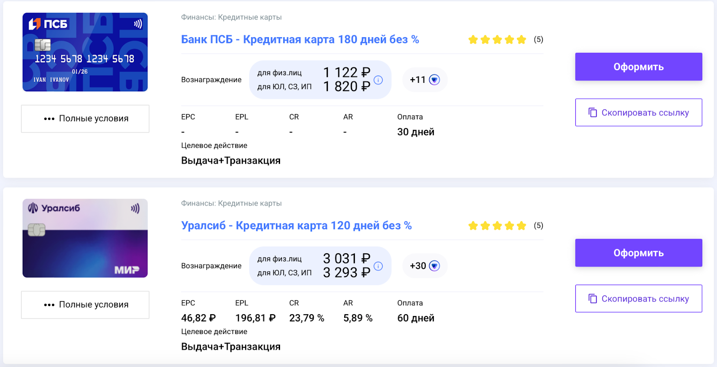717x367 pixels.
Task: Open the Уралсиб 120 days card title link
Action: click(296, 226)
